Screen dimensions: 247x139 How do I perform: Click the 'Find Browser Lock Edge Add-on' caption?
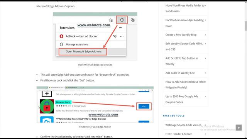tap(95, 127)
